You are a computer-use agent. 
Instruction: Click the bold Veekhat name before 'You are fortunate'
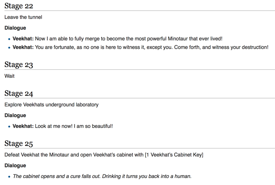[x=23, y=47]
